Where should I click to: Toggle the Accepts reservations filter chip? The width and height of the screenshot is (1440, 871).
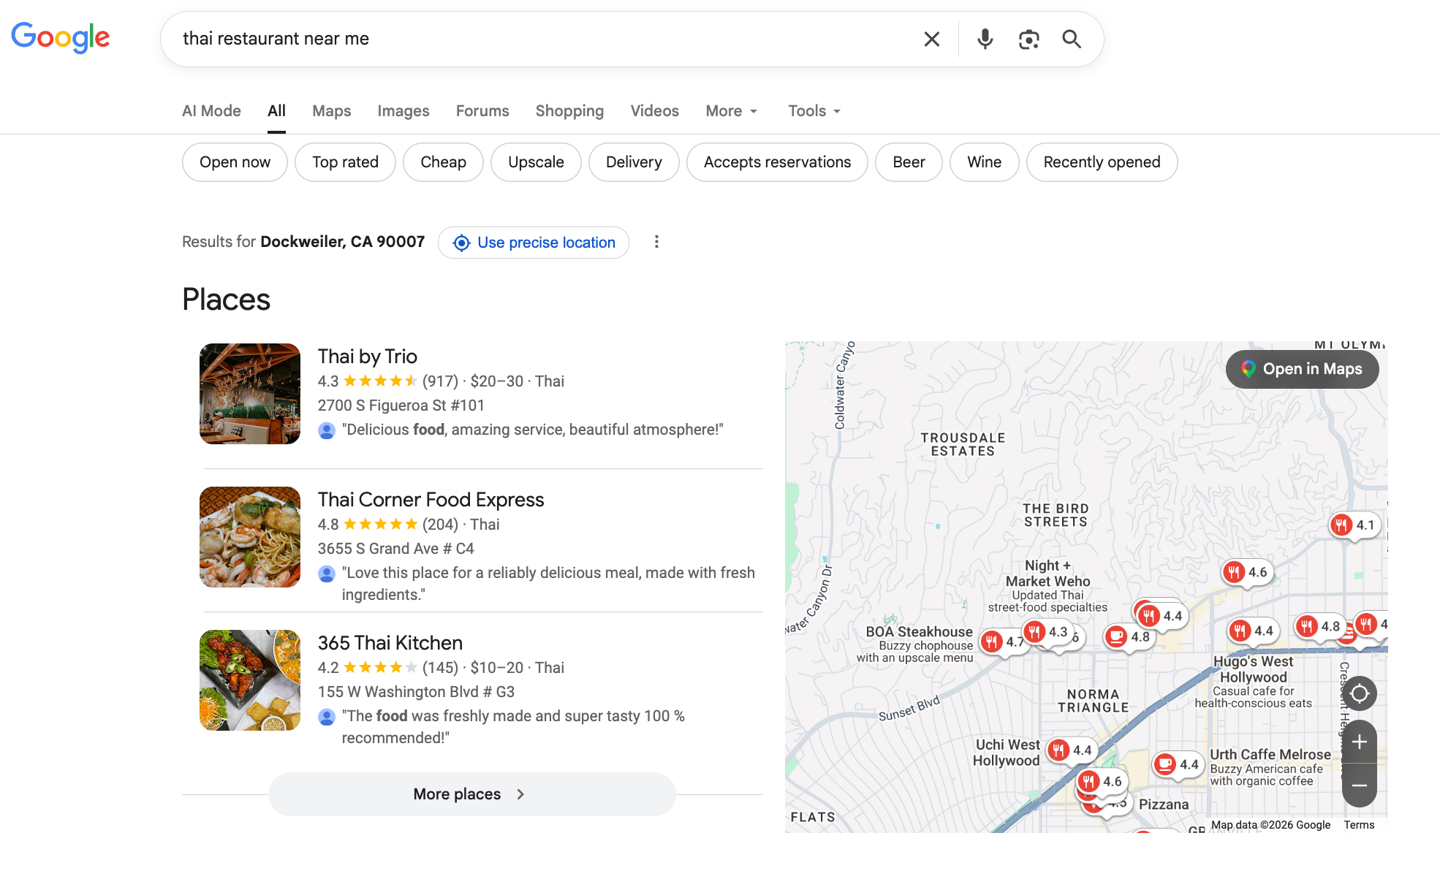(777, 162)
